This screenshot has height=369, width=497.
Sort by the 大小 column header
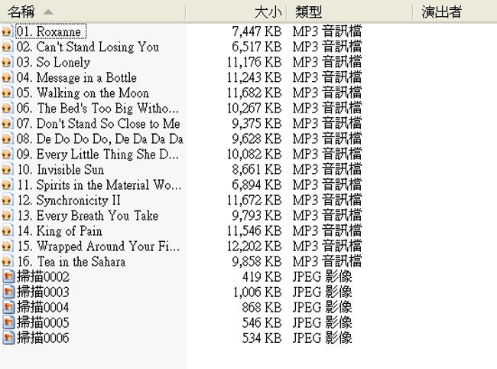click(236, 12)
